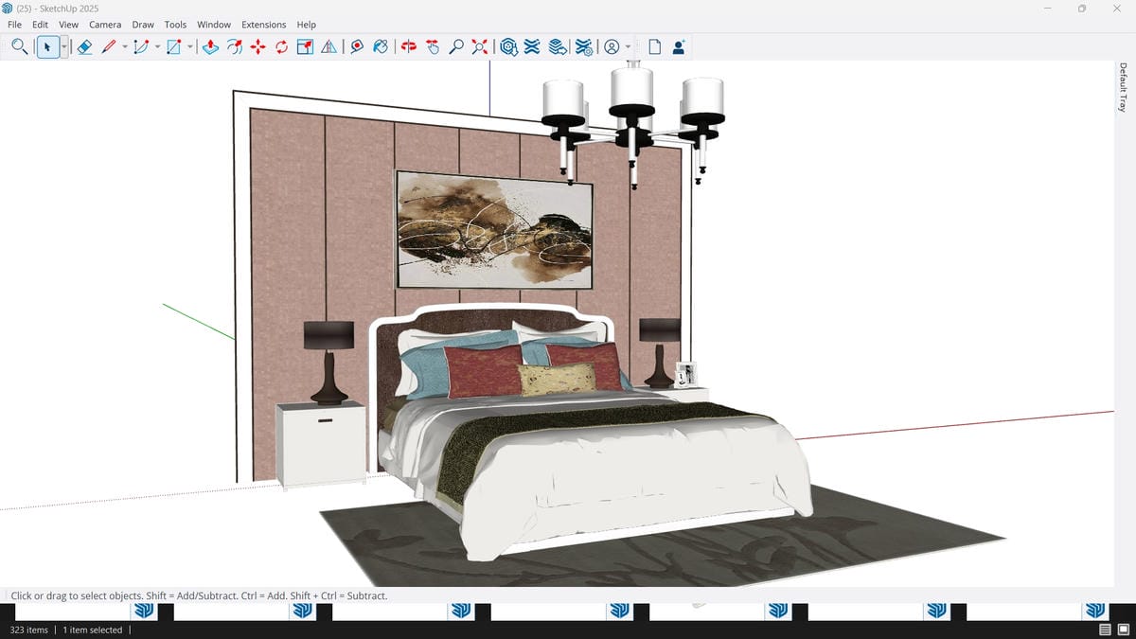The height and width of the screenshot is (639, 1136).
Task: Click the abstract painting above the bed
Action: pos(494,230)
